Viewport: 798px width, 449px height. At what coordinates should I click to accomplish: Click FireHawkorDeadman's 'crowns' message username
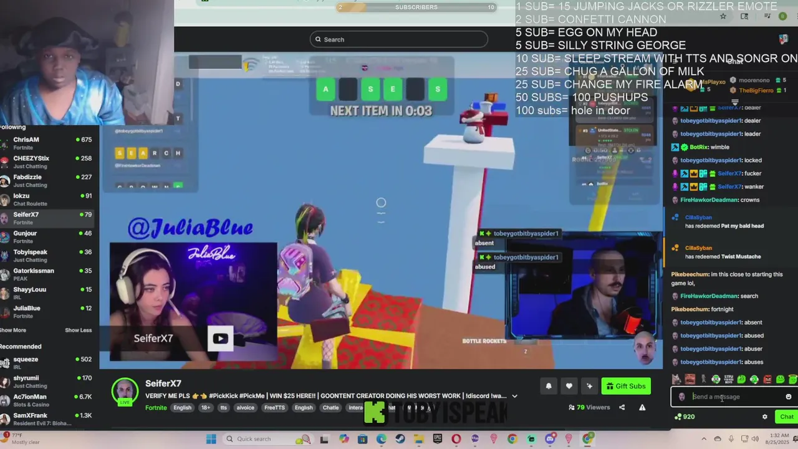pyautogui.click(x=709, y=200)
